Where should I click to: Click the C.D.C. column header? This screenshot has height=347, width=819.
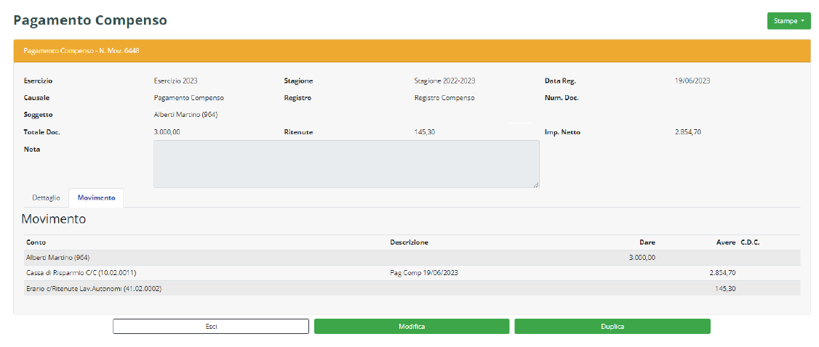pos(750,242)
